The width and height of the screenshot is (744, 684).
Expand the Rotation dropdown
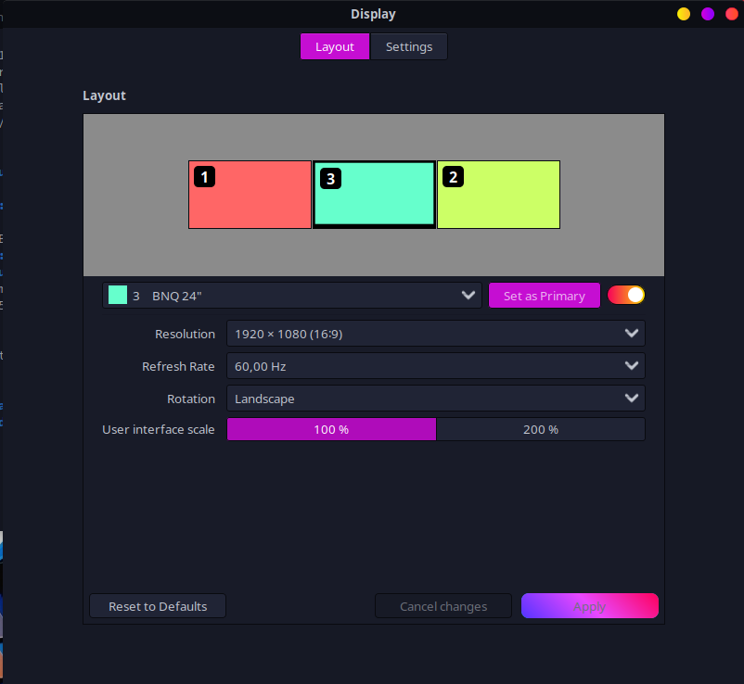[435, 399]
